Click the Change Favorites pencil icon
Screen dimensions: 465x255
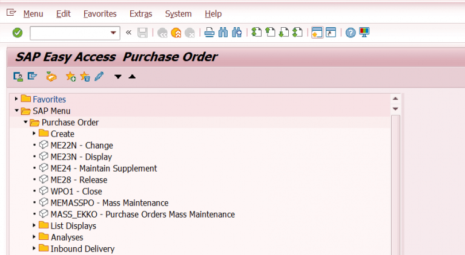pos(99,76)
